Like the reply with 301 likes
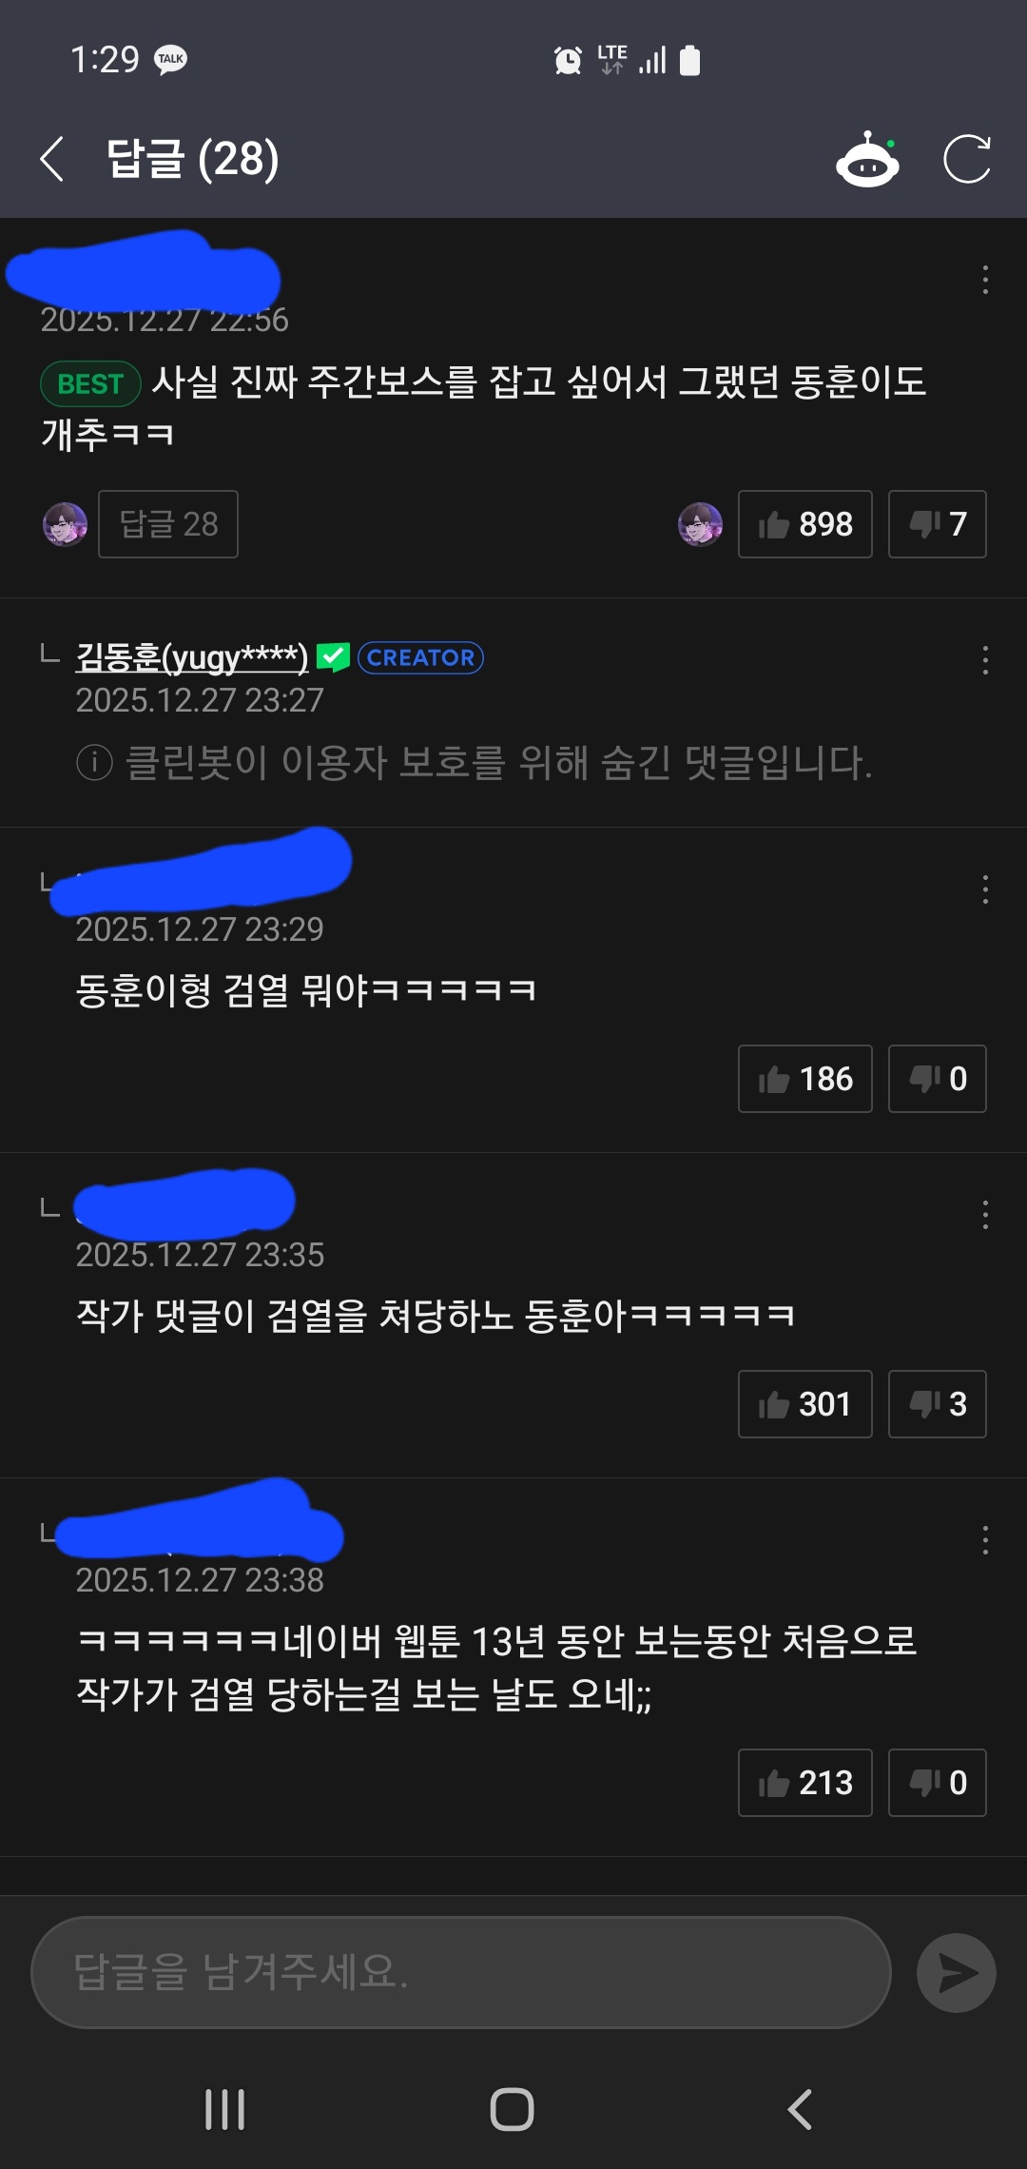 [x=805, y=1404]
